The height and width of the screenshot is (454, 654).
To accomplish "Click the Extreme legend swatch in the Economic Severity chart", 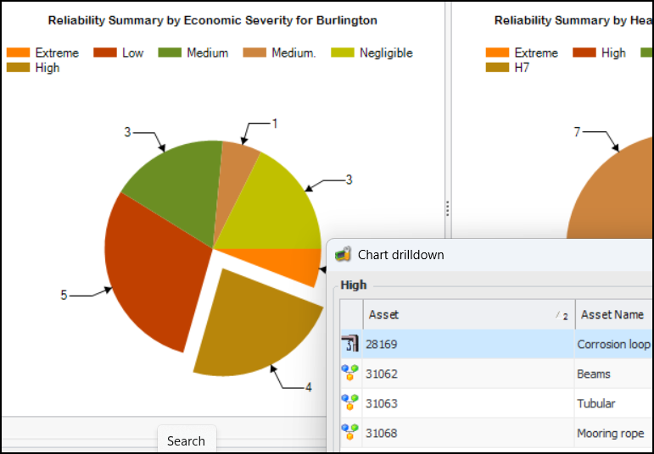I will tap(19, 53).
